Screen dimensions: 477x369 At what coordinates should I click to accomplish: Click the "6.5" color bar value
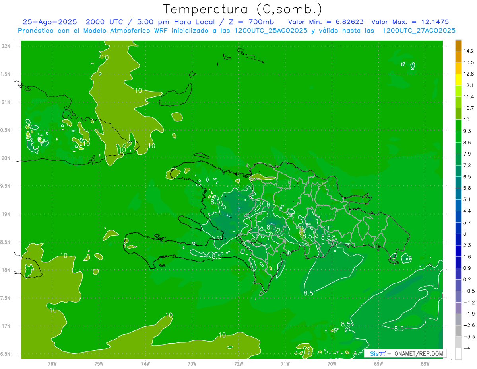tap(467, 177)
